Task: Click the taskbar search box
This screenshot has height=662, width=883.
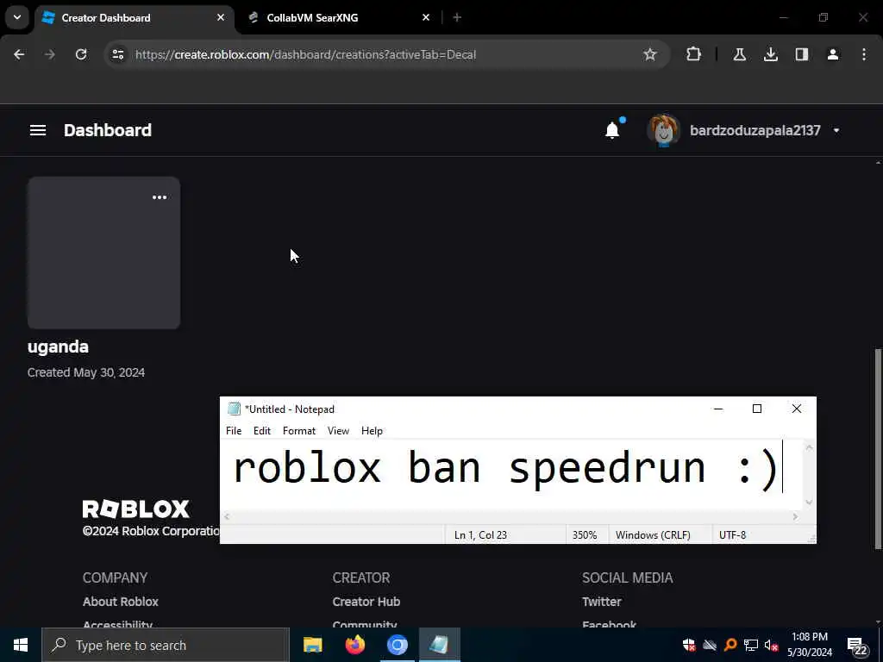Action: (x=166, y=645)
